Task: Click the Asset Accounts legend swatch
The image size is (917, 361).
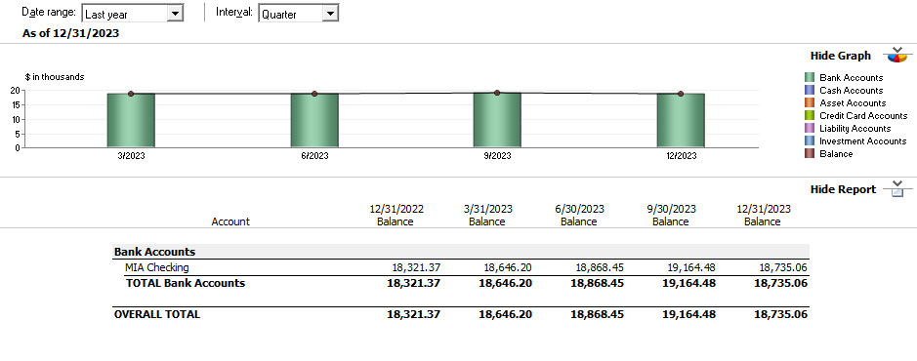Action: point(810,102)
